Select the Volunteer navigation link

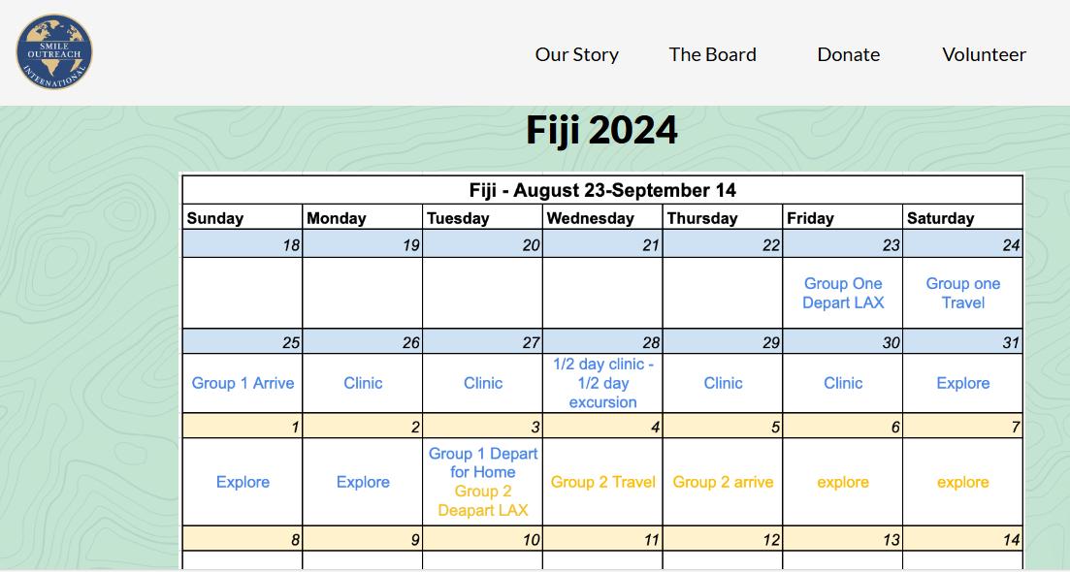point(984,54)
